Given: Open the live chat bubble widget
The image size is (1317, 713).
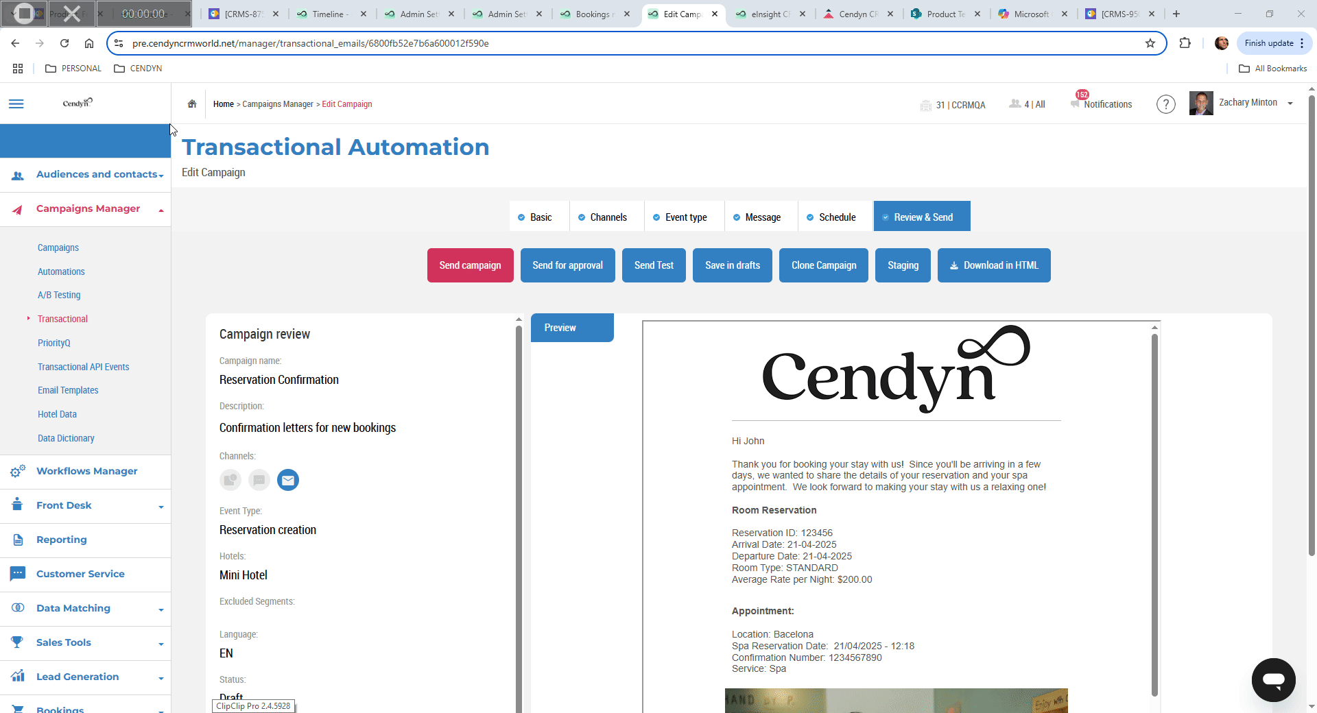Looking at the screenshot, I should click(x=1273, y=680).
